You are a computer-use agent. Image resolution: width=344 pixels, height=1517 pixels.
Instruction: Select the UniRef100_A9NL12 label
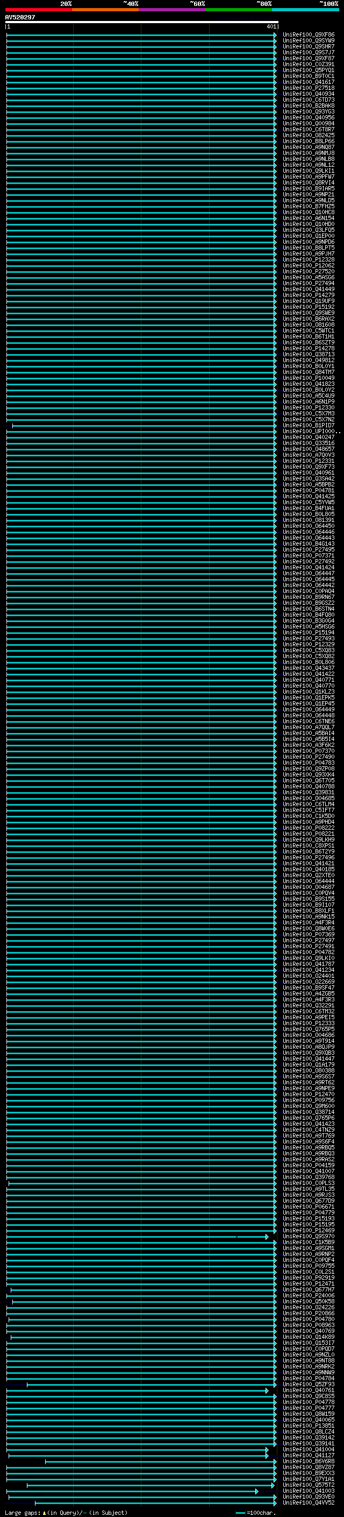coord(309,165)
